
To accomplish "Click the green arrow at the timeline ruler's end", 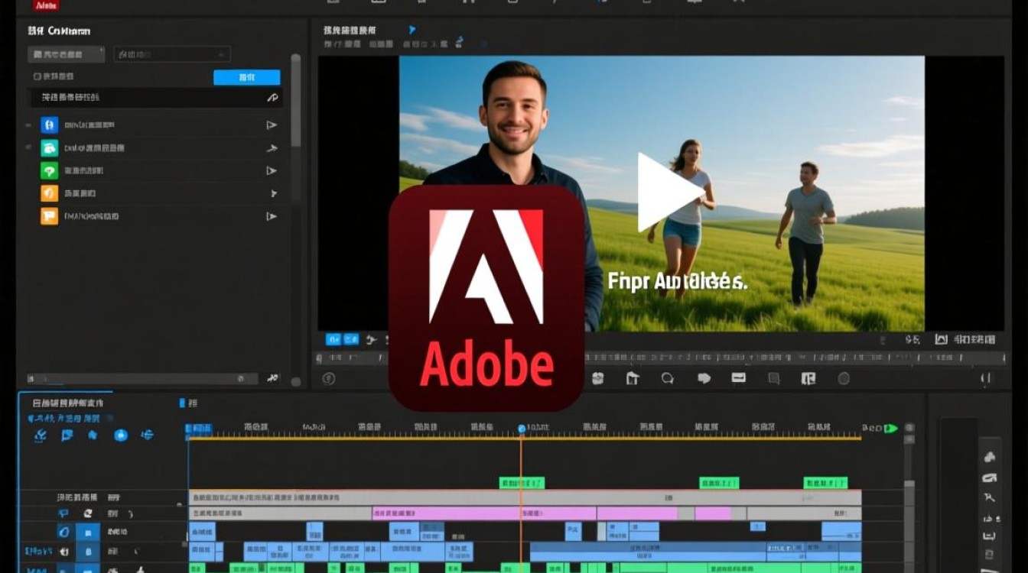I will point(890,429).
